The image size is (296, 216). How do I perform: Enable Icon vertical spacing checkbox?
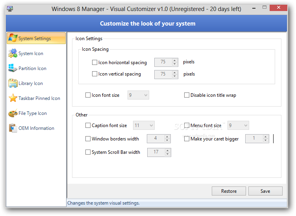94,74
